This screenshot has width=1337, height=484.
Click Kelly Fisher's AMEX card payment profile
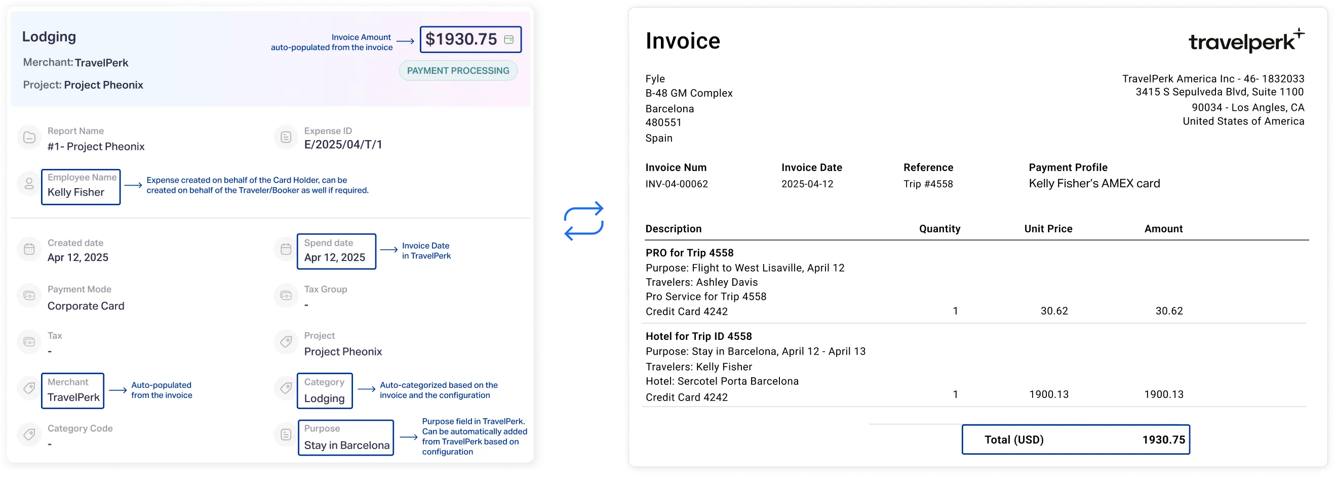click(1094, 184)
